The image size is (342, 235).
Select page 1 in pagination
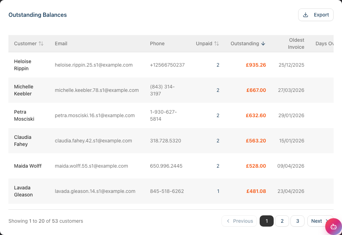[x=267, y=221]
